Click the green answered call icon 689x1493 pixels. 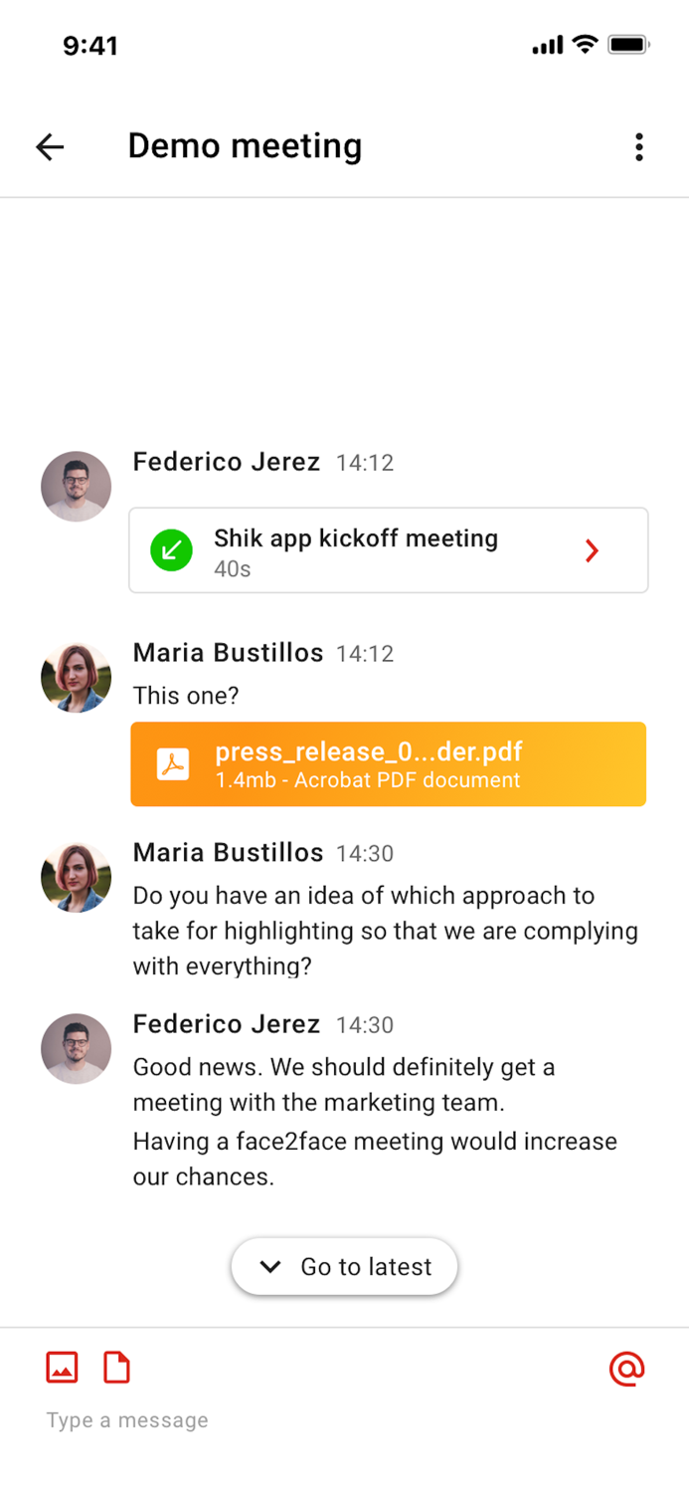(x=171, y=549)
